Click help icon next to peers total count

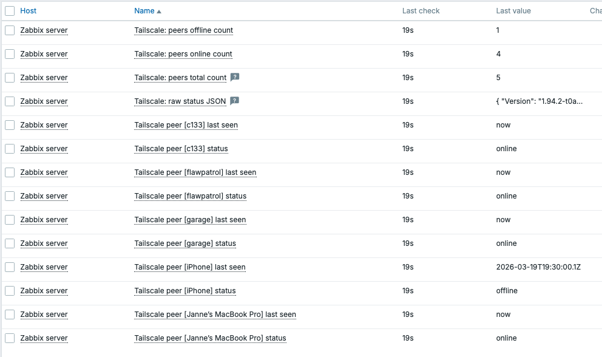(235, 78)
